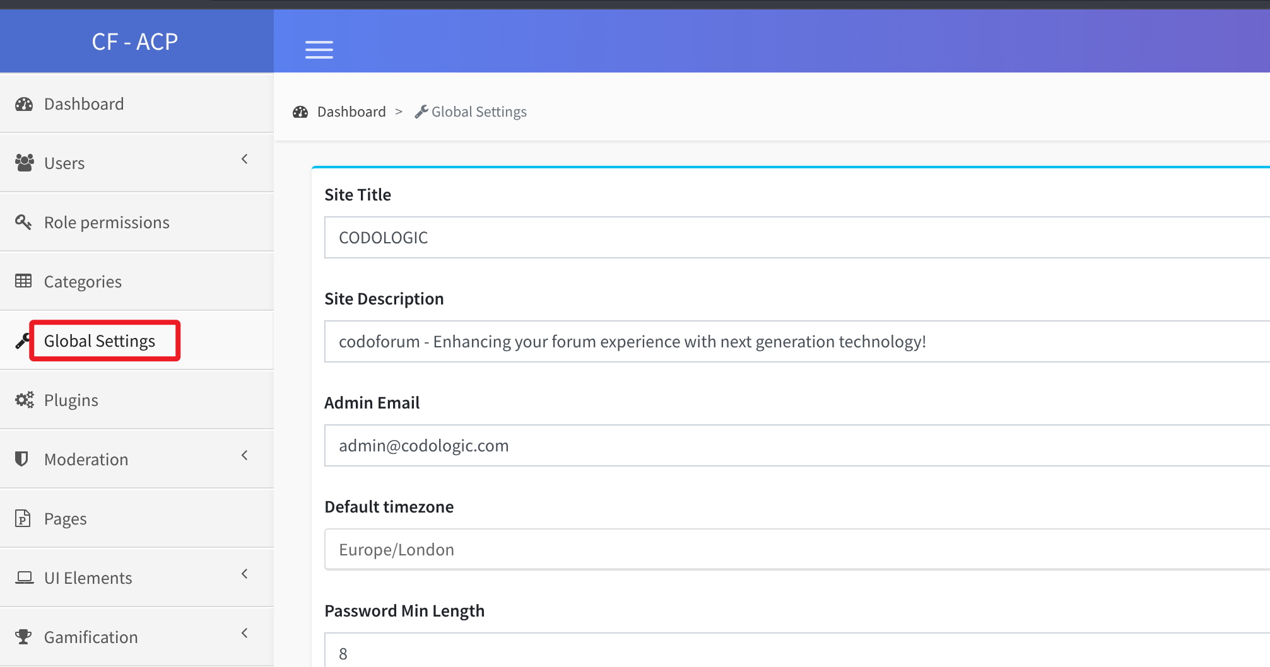Screen dimensions: 1270x667
Task: Click the Gamification trophy icon
Action: coord(23,637)
